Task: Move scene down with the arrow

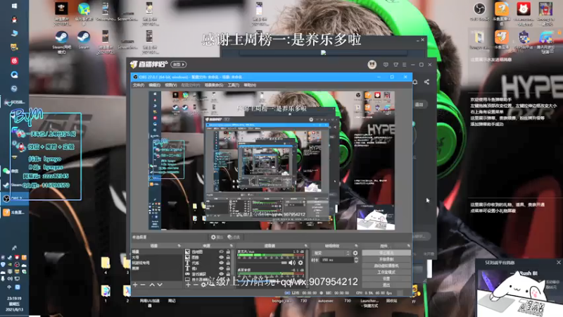Action: pos(160,285)
